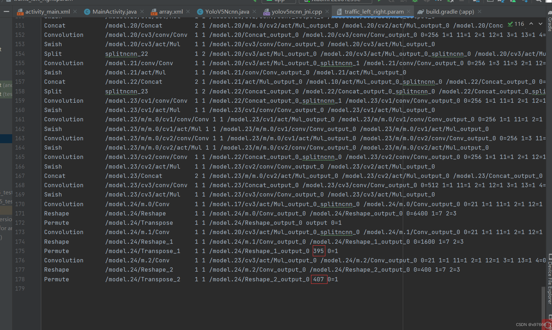Place cursor on splitncnn_22 text
Image resolution: width=552 pixels, height=330 pixels.
[127, 54]
